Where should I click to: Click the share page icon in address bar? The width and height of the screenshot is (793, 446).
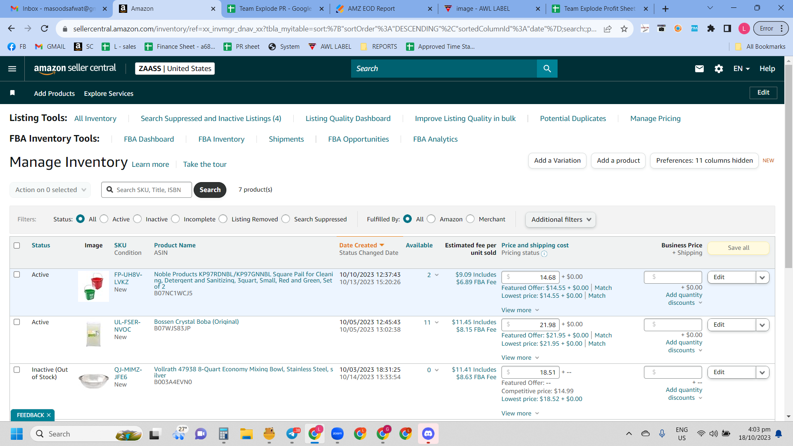tap(608, 28)
